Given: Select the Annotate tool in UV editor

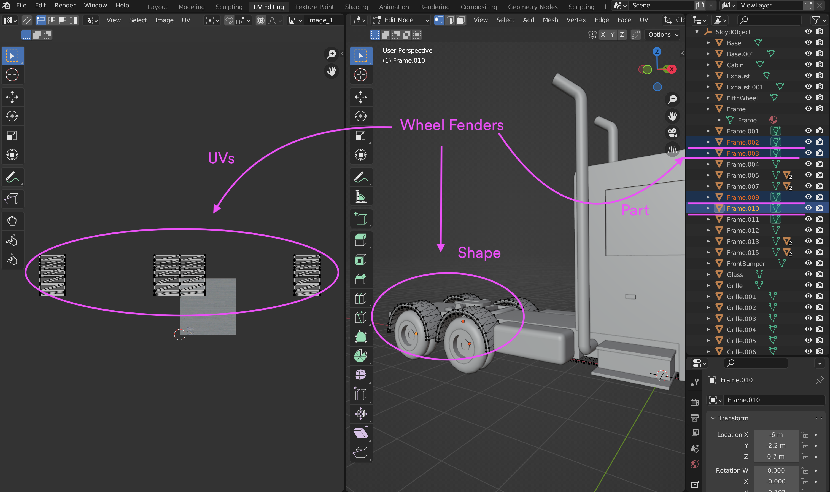Looking at the screenshot, I should click(x=12, y=177).
